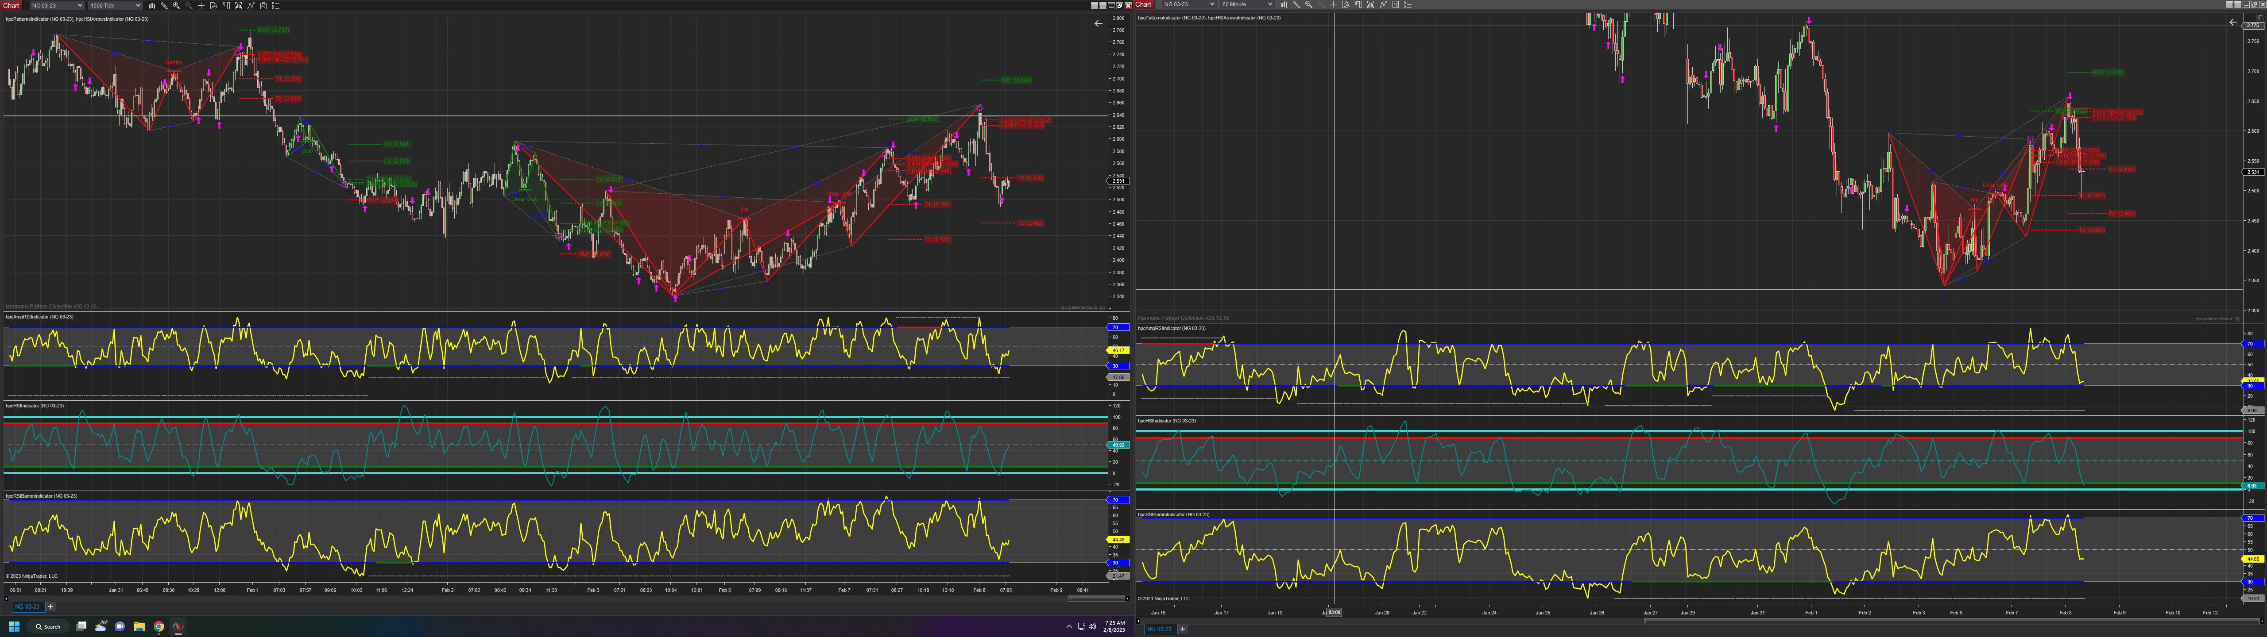Open the Strategies icon in the right chart toolbar
The width and height of the screenshot is (2267, 637).
(1396, 4)
